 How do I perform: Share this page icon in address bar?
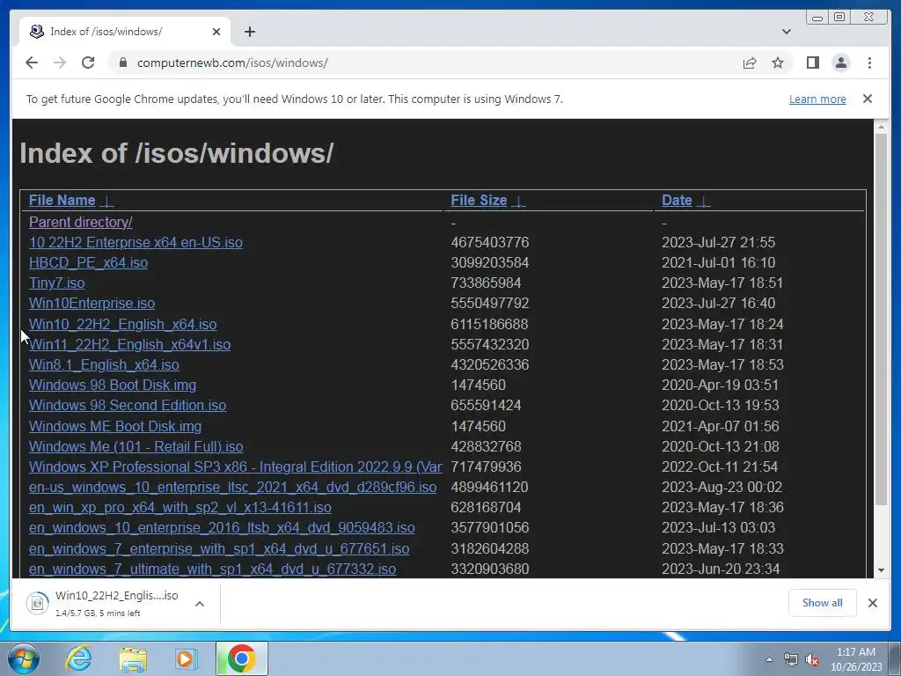(x=750, y=62)
